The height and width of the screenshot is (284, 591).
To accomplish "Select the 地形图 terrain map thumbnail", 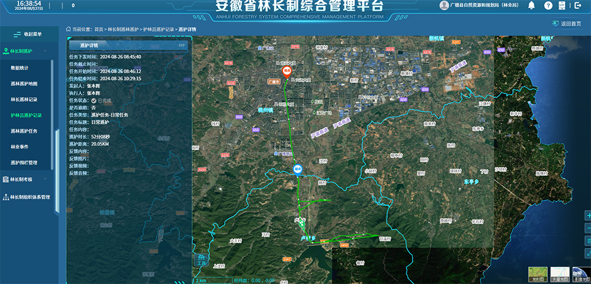I will (538, 273).
